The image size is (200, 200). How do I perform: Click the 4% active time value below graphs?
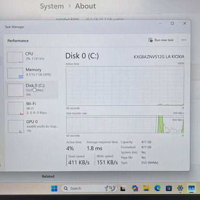[x=70, y=149]
